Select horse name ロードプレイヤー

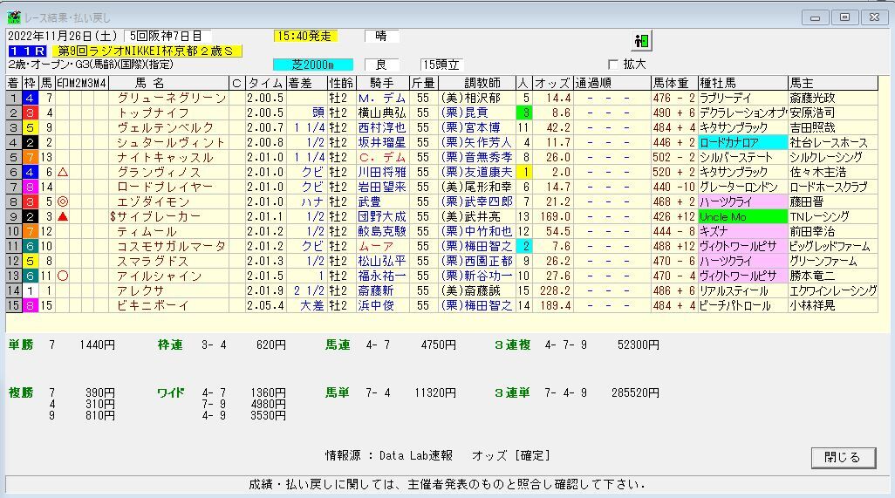166,188
